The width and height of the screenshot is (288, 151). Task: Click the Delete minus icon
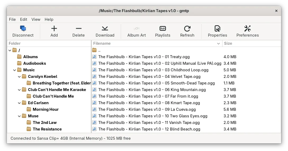point(79,28)
